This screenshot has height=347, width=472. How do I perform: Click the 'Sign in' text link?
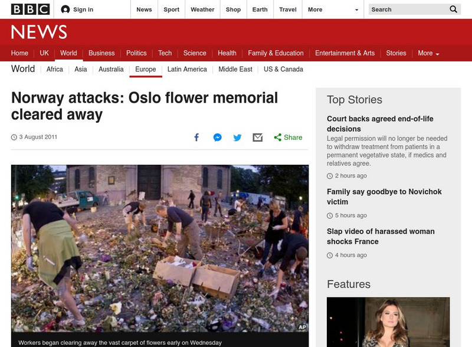pos(83,9)
